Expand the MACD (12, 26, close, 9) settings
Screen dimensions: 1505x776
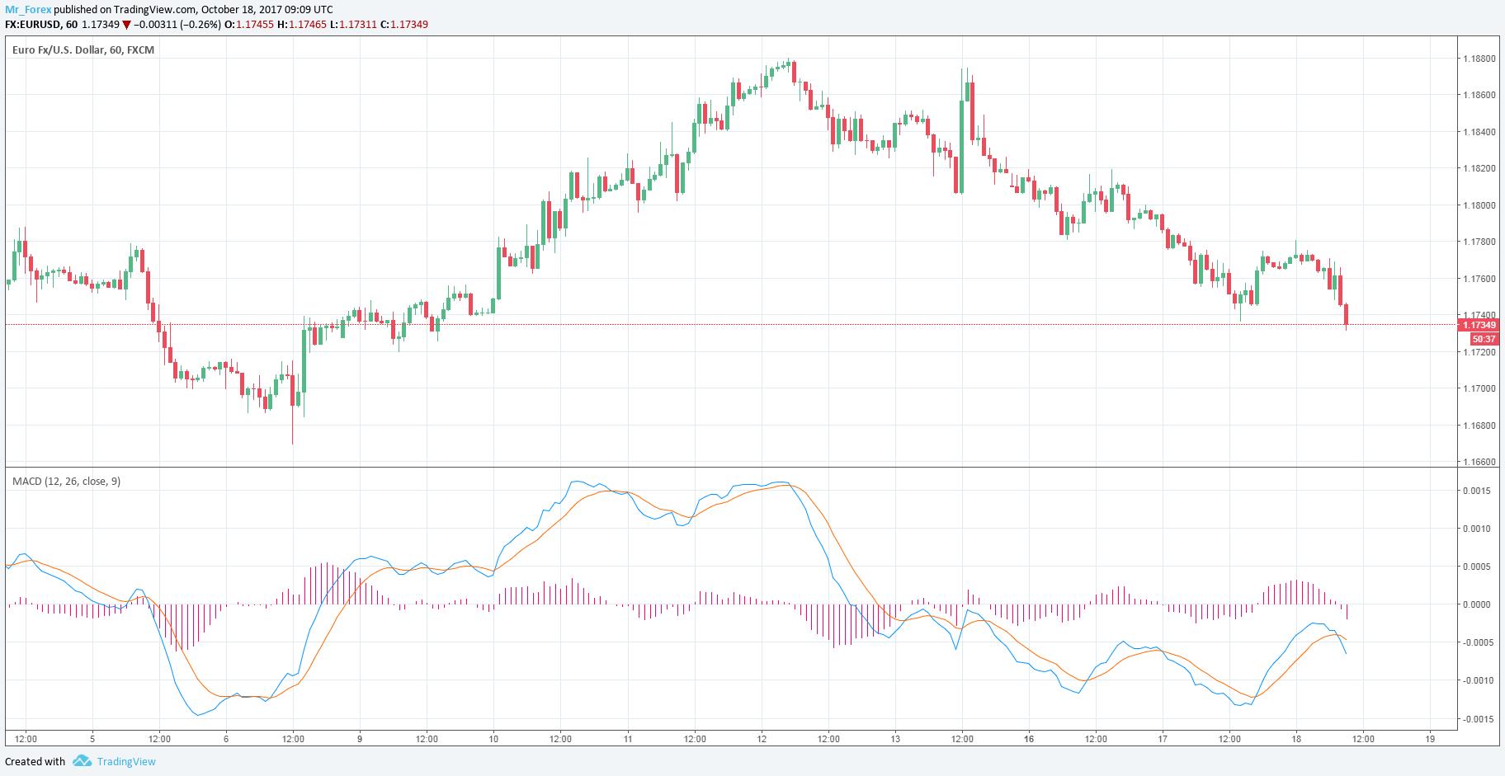pos(66,482)
